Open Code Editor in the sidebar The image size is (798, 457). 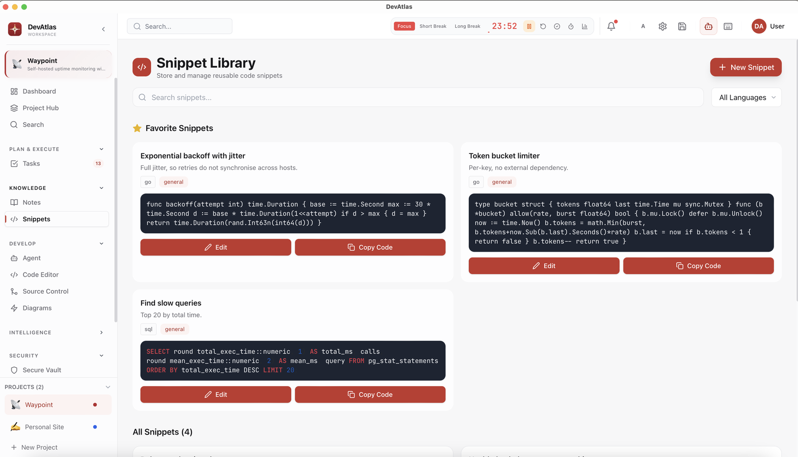coord(57,275)
